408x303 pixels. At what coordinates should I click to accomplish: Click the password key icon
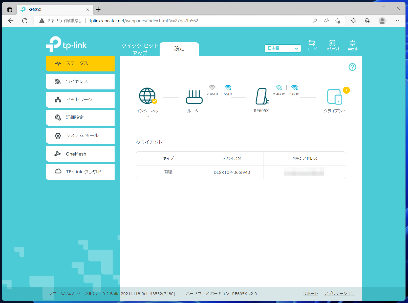coord(315,21)
